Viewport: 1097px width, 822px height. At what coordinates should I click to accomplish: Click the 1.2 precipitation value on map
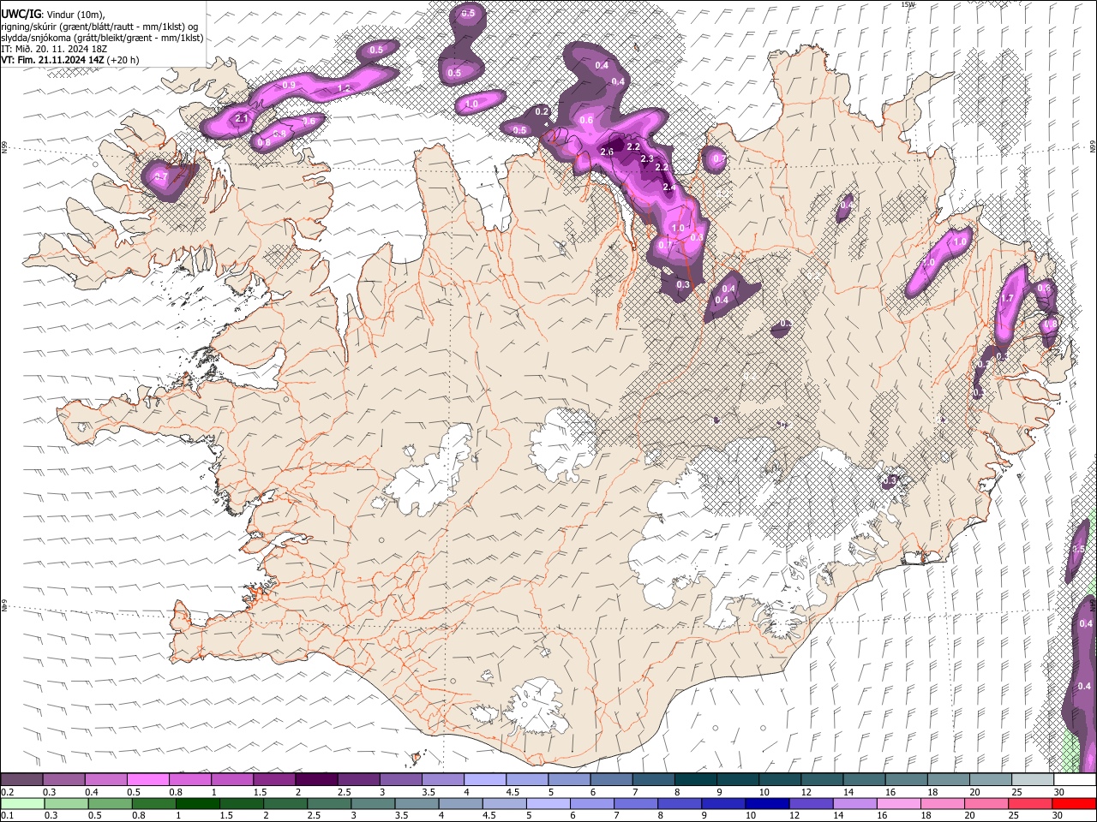[x=344, y=88]
